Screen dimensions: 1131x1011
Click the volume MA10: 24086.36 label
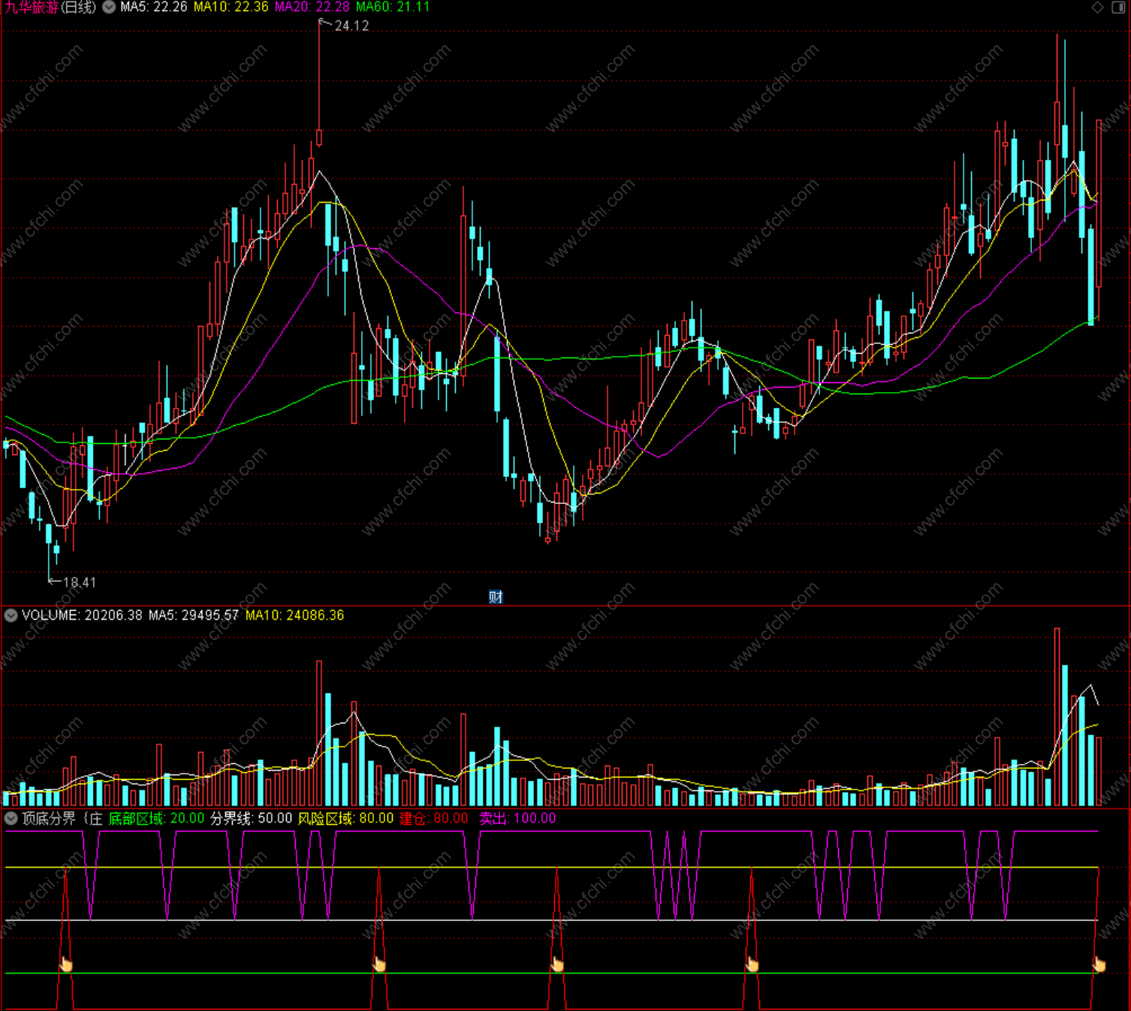(x=294, y=615)
